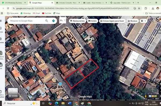Screen dimensions: 161x106
Task: Open the Chrome profile avatar
Action: (x=158, y=8)
